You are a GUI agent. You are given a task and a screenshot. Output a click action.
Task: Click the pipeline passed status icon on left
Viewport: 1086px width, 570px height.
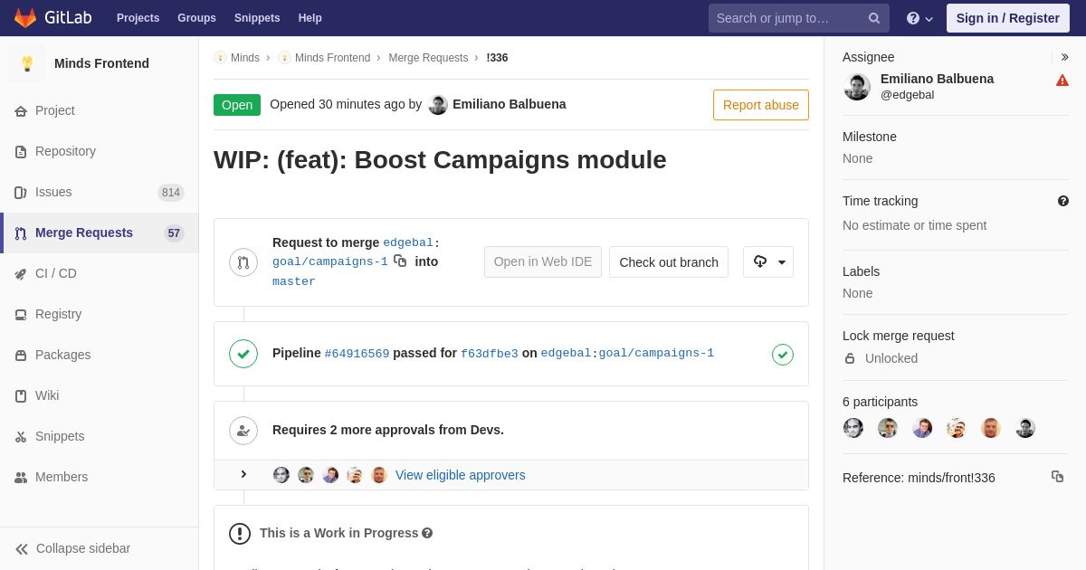pyautogui.click(x=243, y=354)
